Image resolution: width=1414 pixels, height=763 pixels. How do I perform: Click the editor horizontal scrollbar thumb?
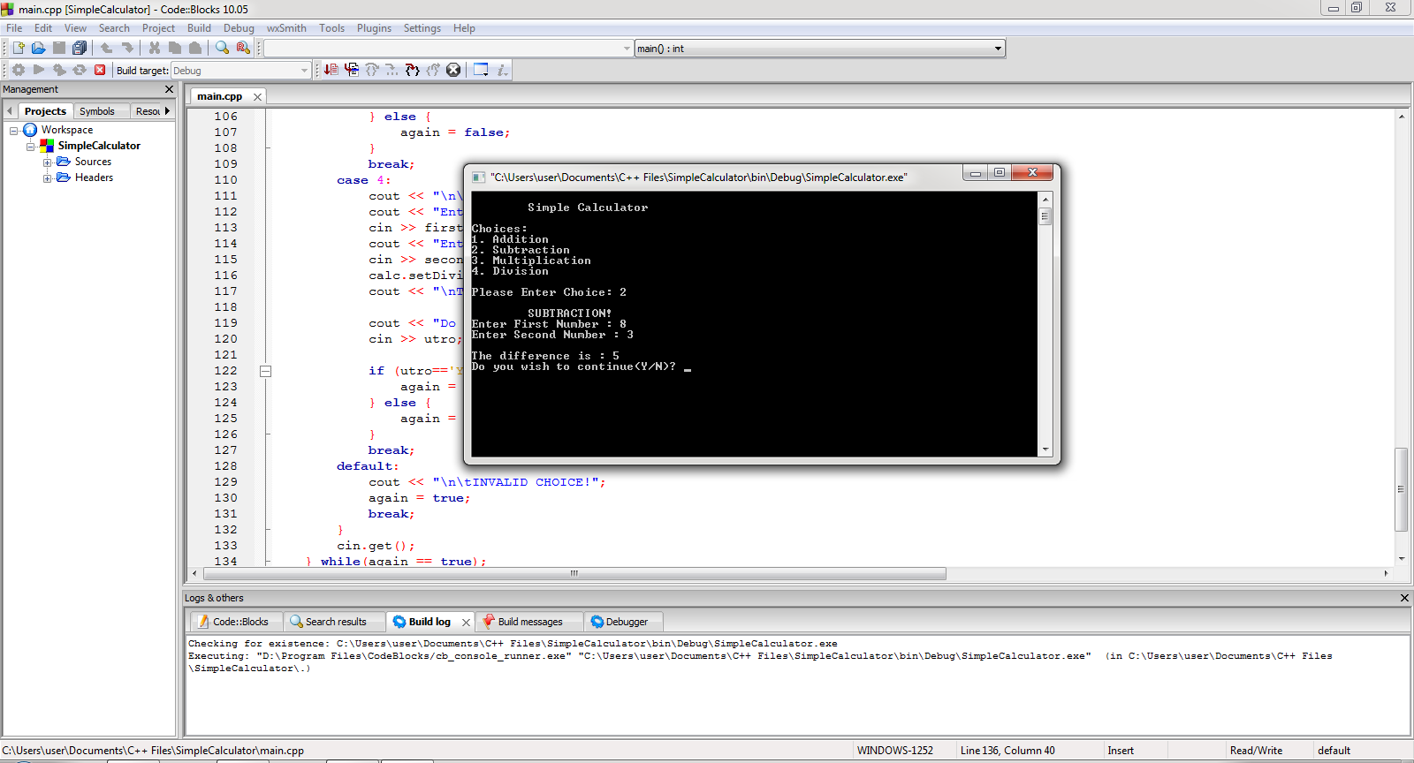(x=574, y=574)
